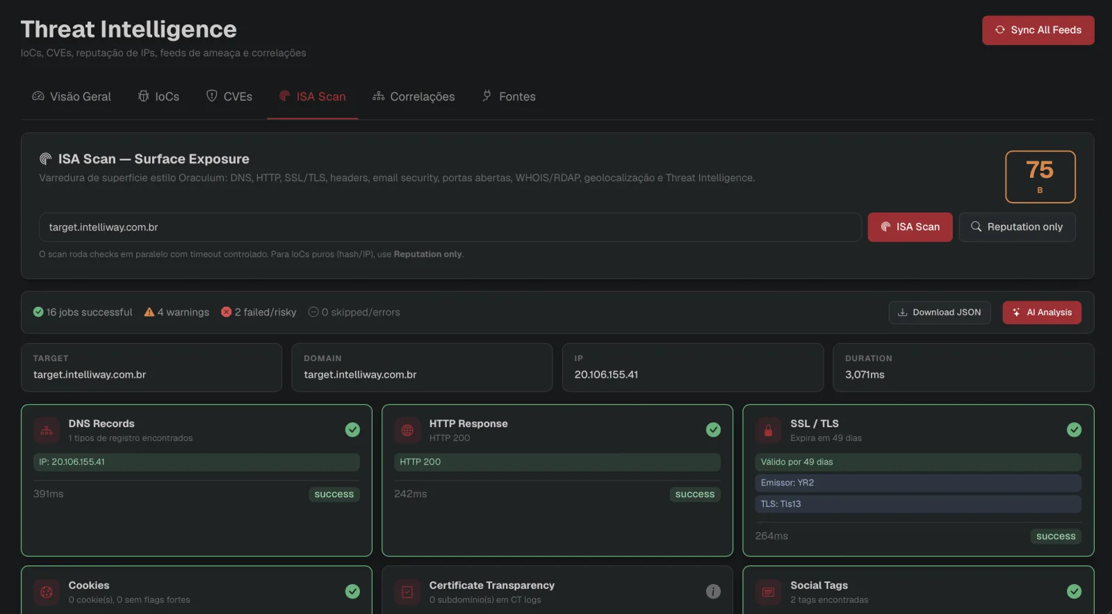Image resolution: width=1112 pixels, height=614 pixels.
Task: Click the TARGET summary card
Action: click(152, 367)
